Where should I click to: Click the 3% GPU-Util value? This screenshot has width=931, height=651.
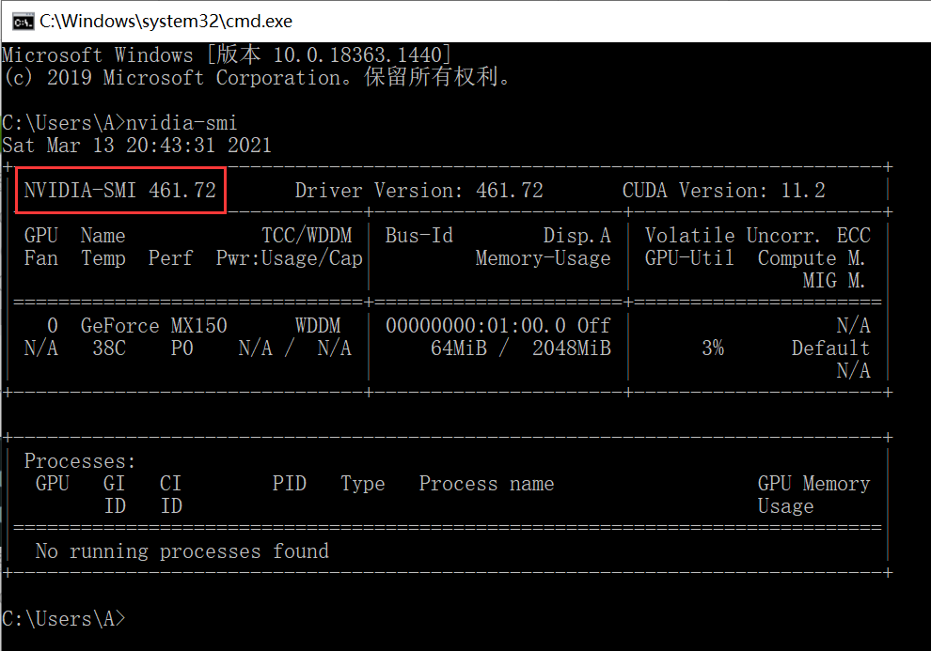coord(713,348)
